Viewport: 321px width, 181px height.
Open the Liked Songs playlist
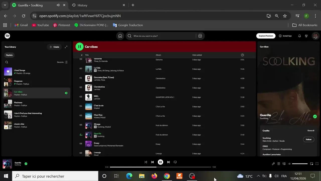click(36, 72)
